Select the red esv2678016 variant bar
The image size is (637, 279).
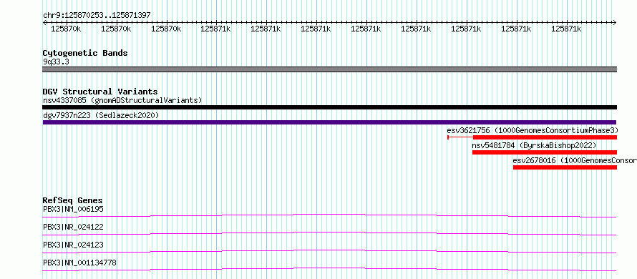pos(565,167)
